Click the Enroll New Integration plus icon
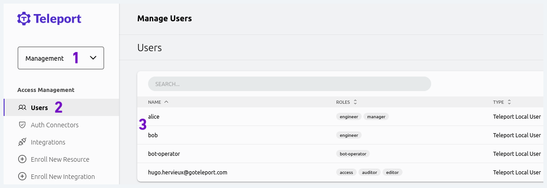547x188 pixels. click(22, 177)
